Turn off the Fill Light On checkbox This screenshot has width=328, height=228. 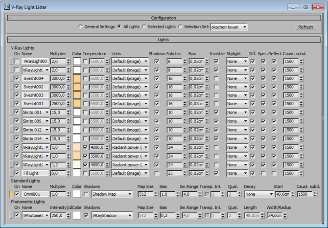coord(17,173)
